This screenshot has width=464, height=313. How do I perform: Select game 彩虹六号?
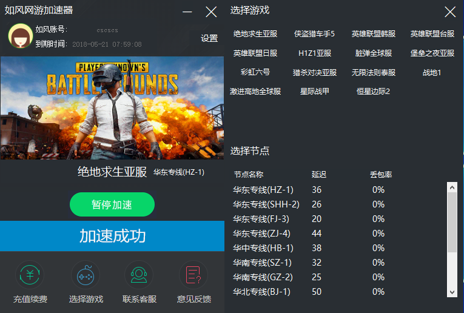[255, 72]
